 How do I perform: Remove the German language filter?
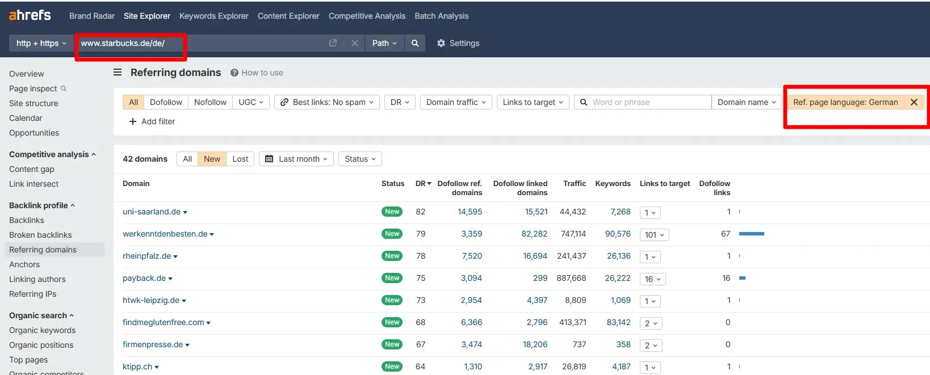coord(914,102)
